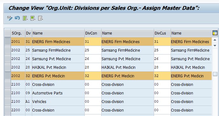219x116 pixels.
Task: Click the Deselect All toolbar icon
Action: (x=40, y=18)
